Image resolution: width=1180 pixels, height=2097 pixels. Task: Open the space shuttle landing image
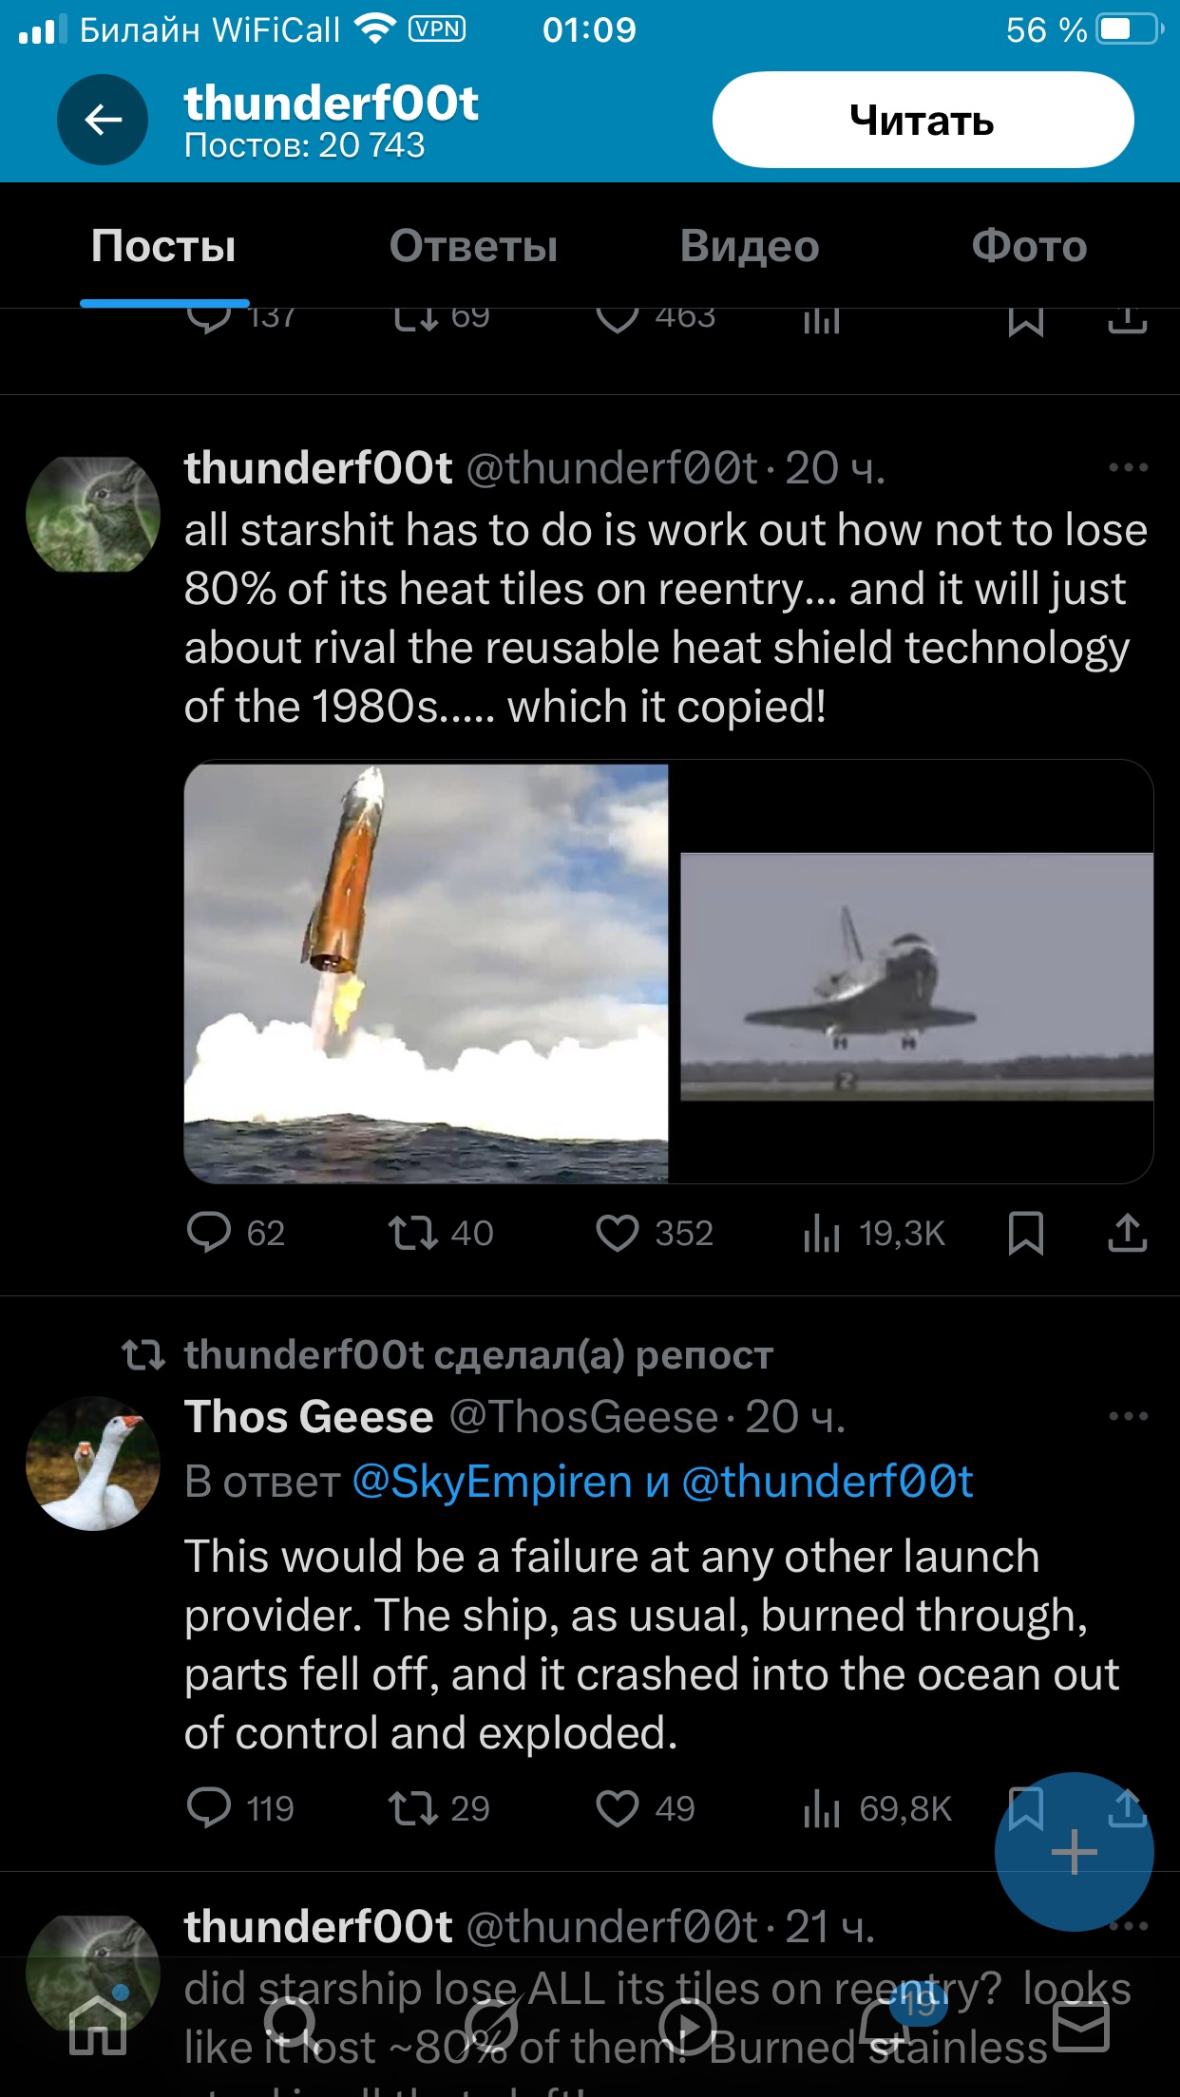point(917,976)
